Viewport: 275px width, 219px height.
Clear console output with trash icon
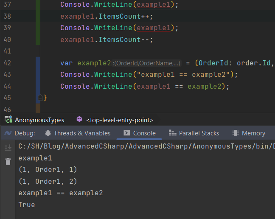click(8, 161)
